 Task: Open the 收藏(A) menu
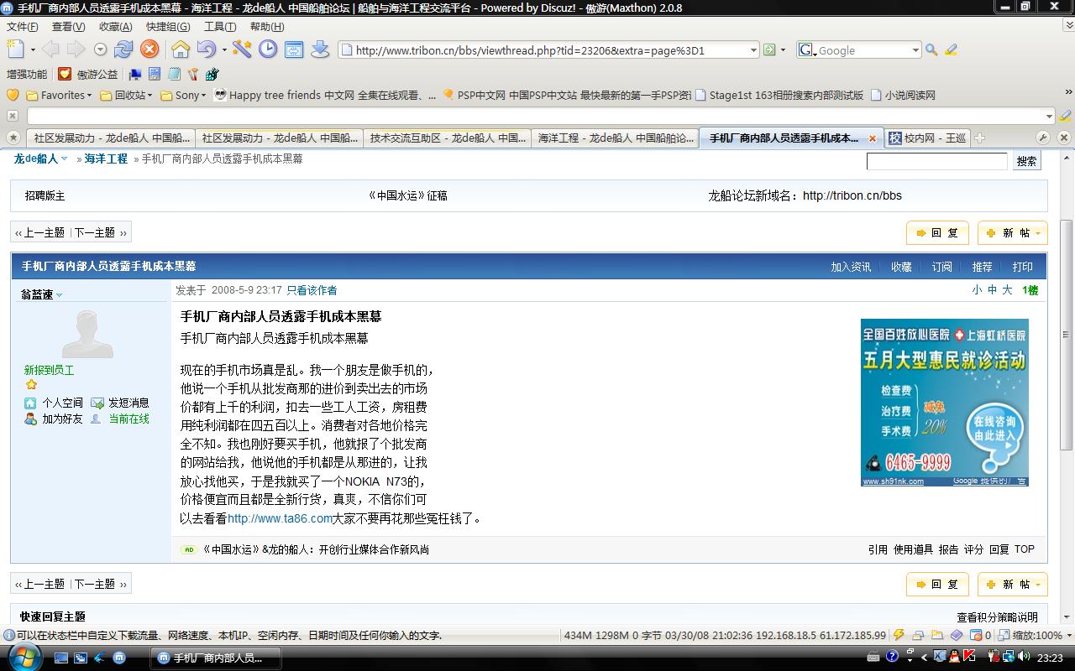point(115,27)
